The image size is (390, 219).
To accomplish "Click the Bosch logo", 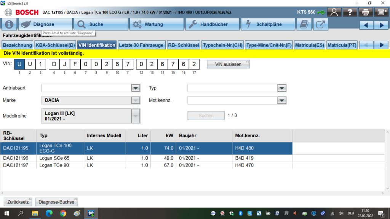I will click(x=22, y=12).
